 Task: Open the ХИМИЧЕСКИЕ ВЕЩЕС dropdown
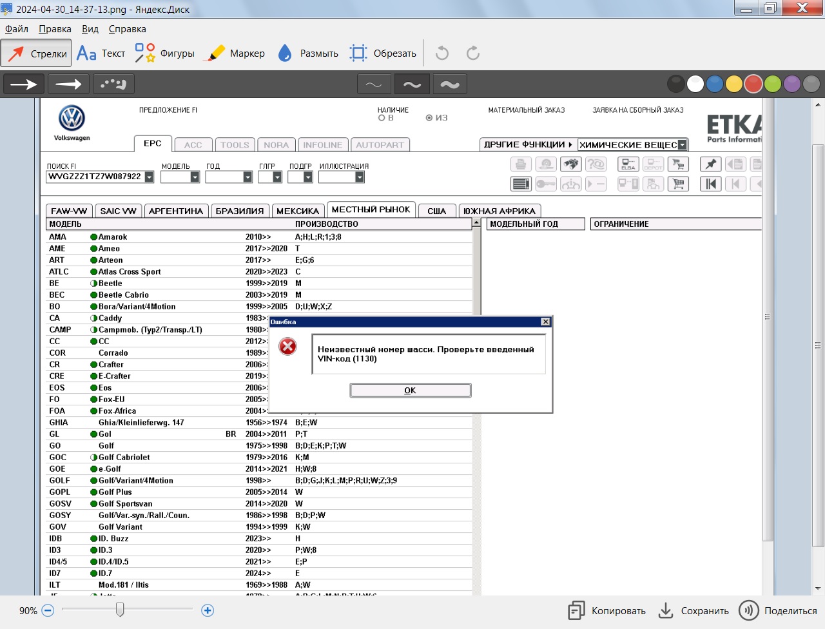[683, 145]
